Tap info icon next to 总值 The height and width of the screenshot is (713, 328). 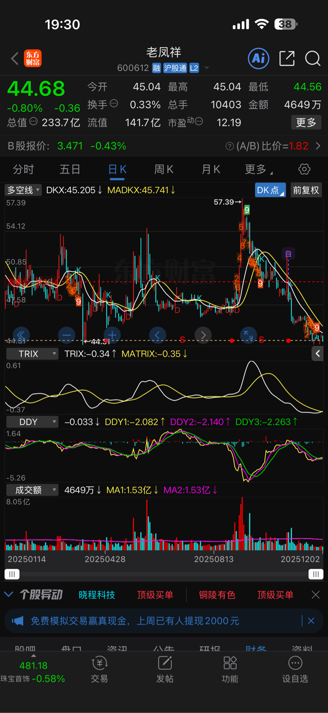coord(33,121)
